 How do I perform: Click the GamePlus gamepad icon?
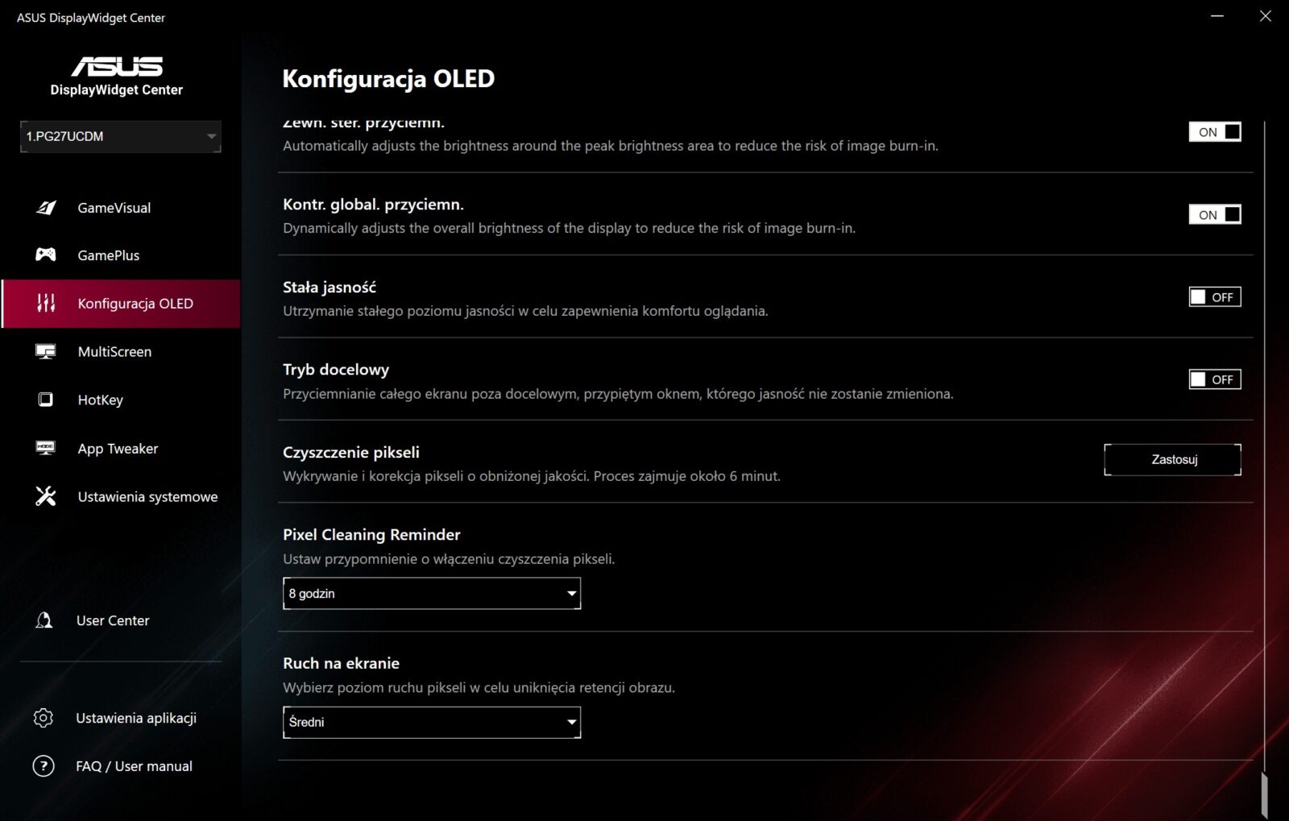[46, 255]
